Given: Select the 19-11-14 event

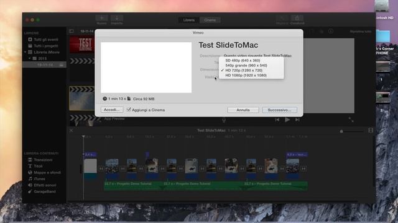Looking at the screenshot, I should click(45, 65).
